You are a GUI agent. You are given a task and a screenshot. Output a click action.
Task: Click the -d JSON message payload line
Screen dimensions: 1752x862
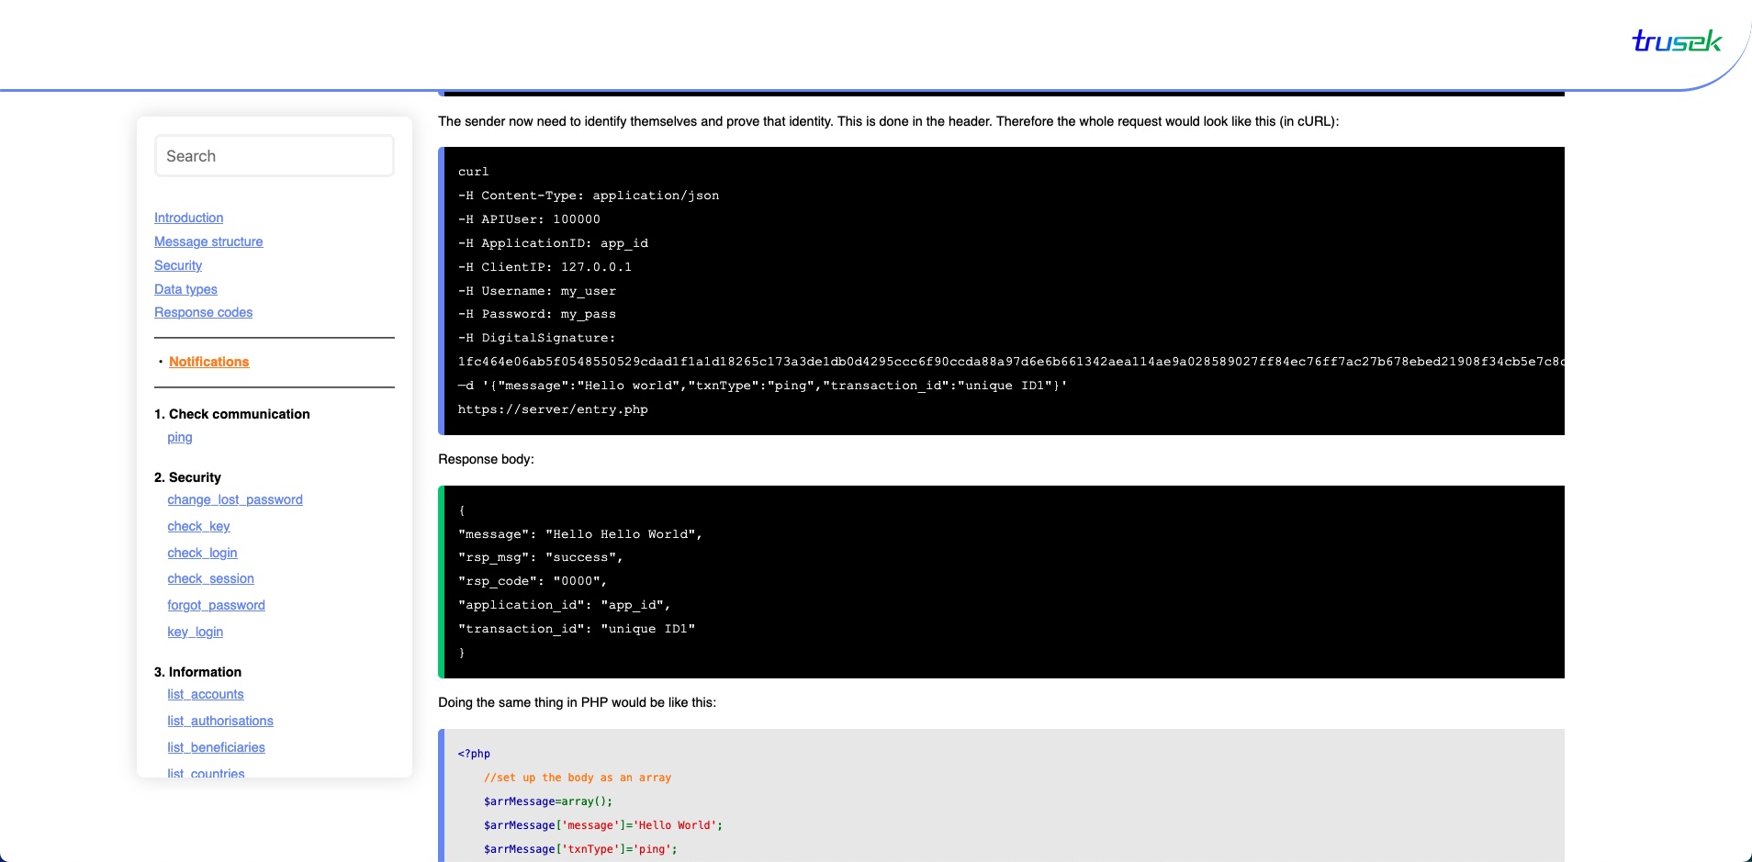762,386
